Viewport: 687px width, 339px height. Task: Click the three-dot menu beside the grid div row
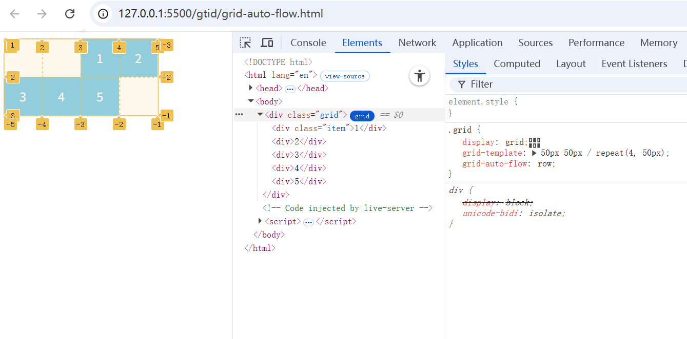239,115
